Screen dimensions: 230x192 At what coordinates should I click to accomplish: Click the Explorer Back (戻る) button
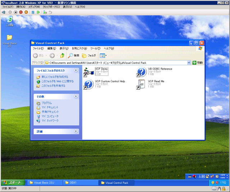[38, 56]
